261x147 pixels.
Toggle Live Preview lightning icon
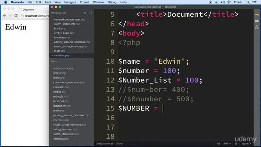tap(257, 15)
